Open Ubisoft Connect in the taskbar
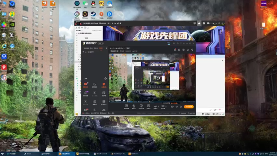This screenshot has height=156, width=277. [101, 154]
